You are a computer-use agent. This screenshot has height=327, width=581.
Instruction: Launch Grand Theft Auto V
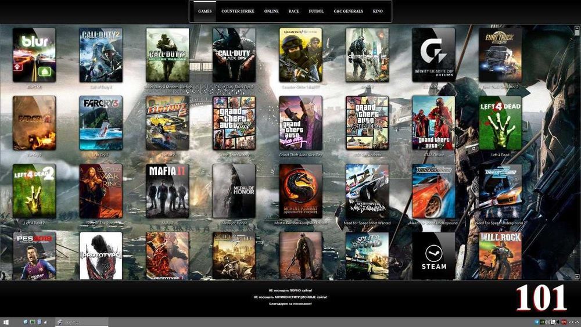[234, 123]
